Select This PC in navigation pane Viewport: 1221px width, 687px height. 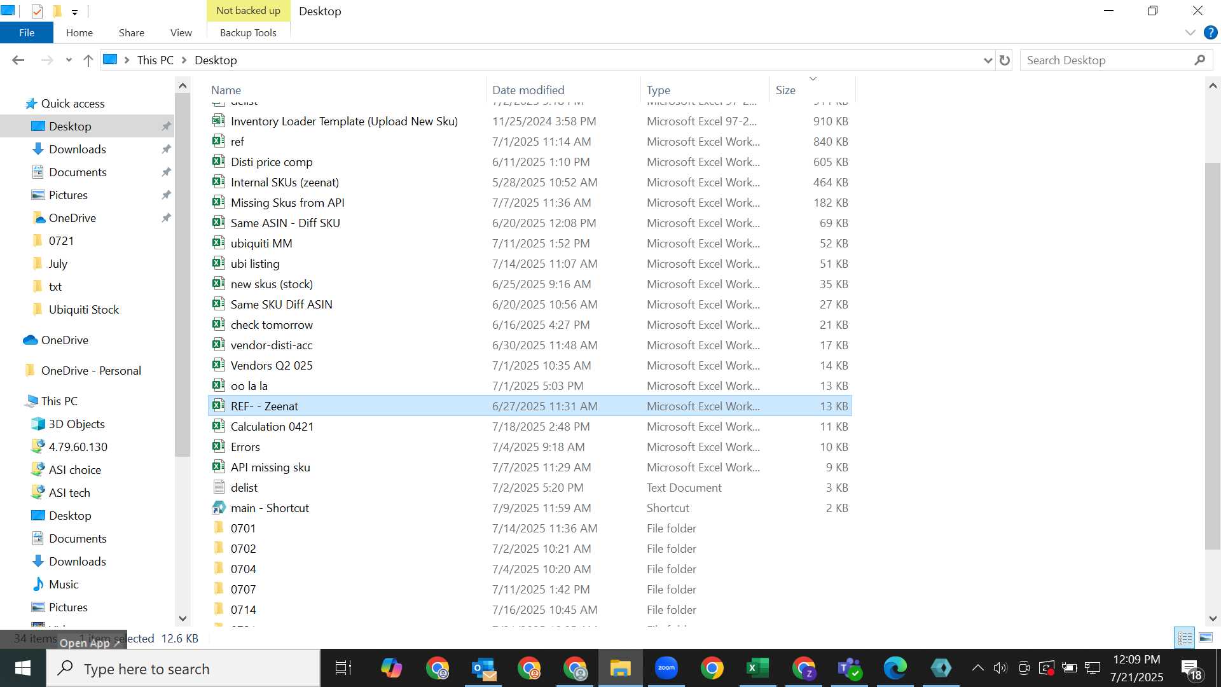pyautogui.click(x=59, y=401)
